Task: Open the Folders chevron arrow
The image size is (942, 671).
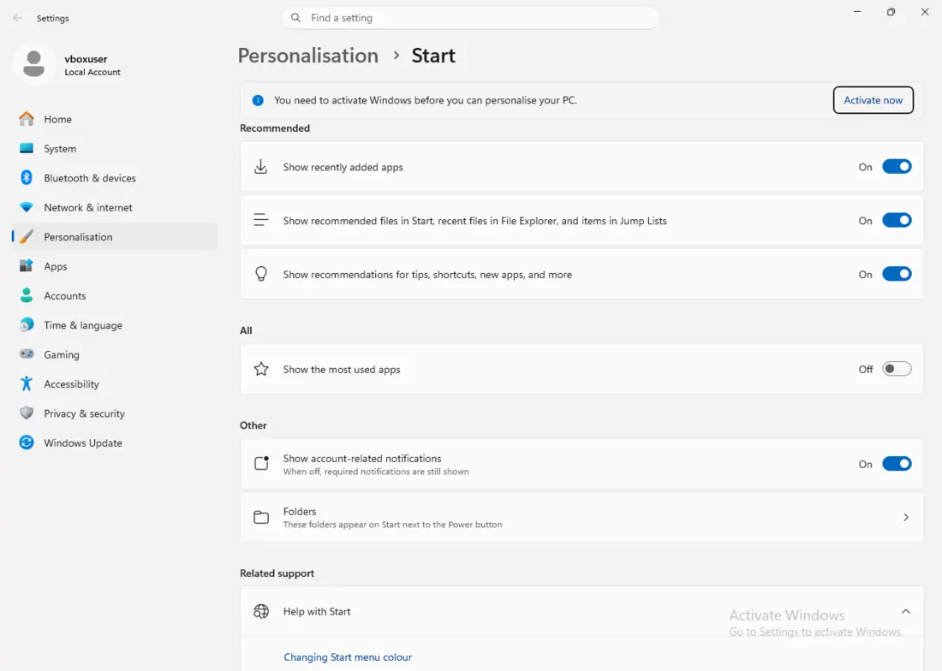Action: tap(906, 517)
